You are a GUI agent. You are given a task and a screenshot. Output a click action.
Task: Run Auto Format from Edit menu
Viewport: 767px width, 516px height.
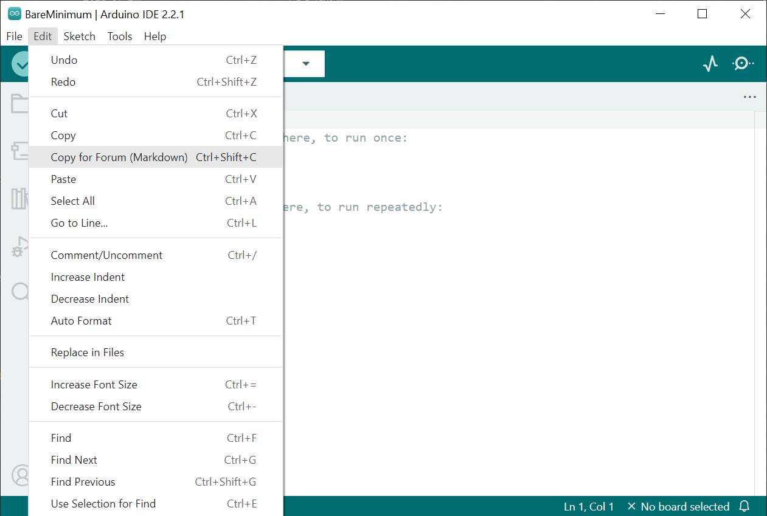156,321
